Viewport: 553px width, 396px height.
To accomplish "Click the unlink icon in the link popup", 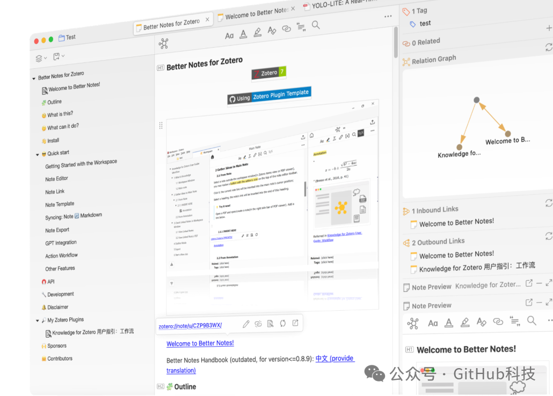I will point(258,324).
